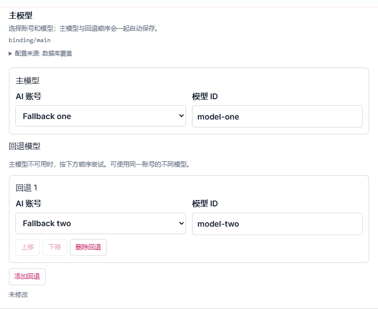Open the Fallback one account dropdown
Screen dimensions: 378x309
click(x=101, y=116)
